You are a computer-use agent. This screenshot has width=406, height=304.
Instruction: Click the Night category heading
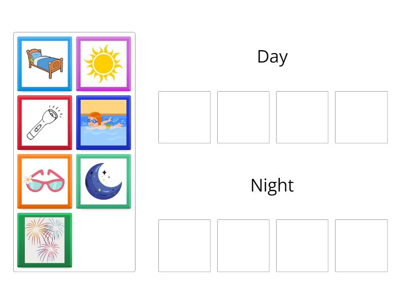[272, 185]
